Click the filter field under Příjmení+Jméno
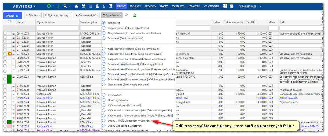This screenshot has height=136, width=328. [x=57, y=28]
